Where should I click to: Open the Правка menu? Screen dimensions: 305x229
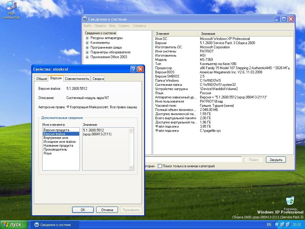(100, 26)
